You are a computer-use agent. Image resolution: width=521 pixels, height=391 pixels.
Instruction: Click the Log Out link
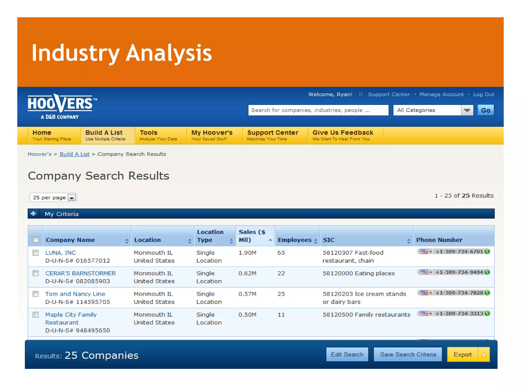(x=484, y=94)
